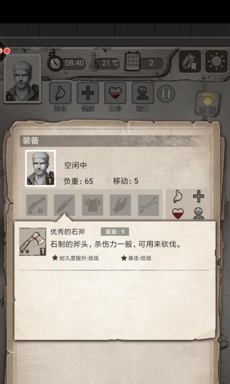This screenshot has height=384, width=230.
Task: Tap the glove equipment slot
Action: coord(121,205)
